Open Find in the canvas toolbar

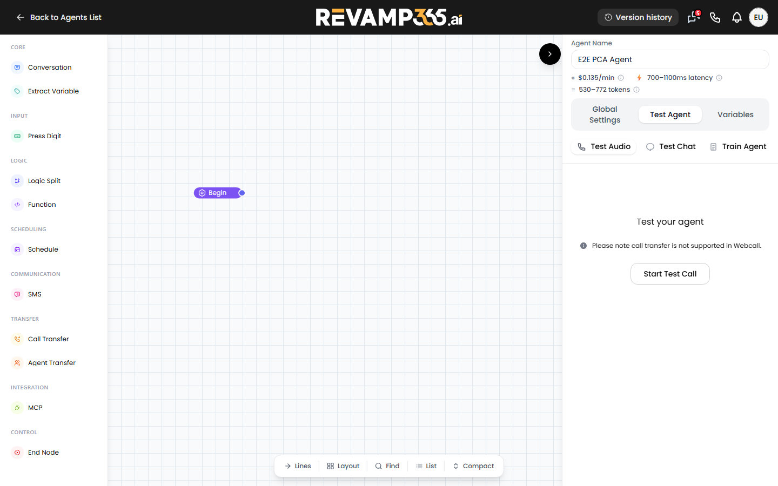tap(387, 466)
